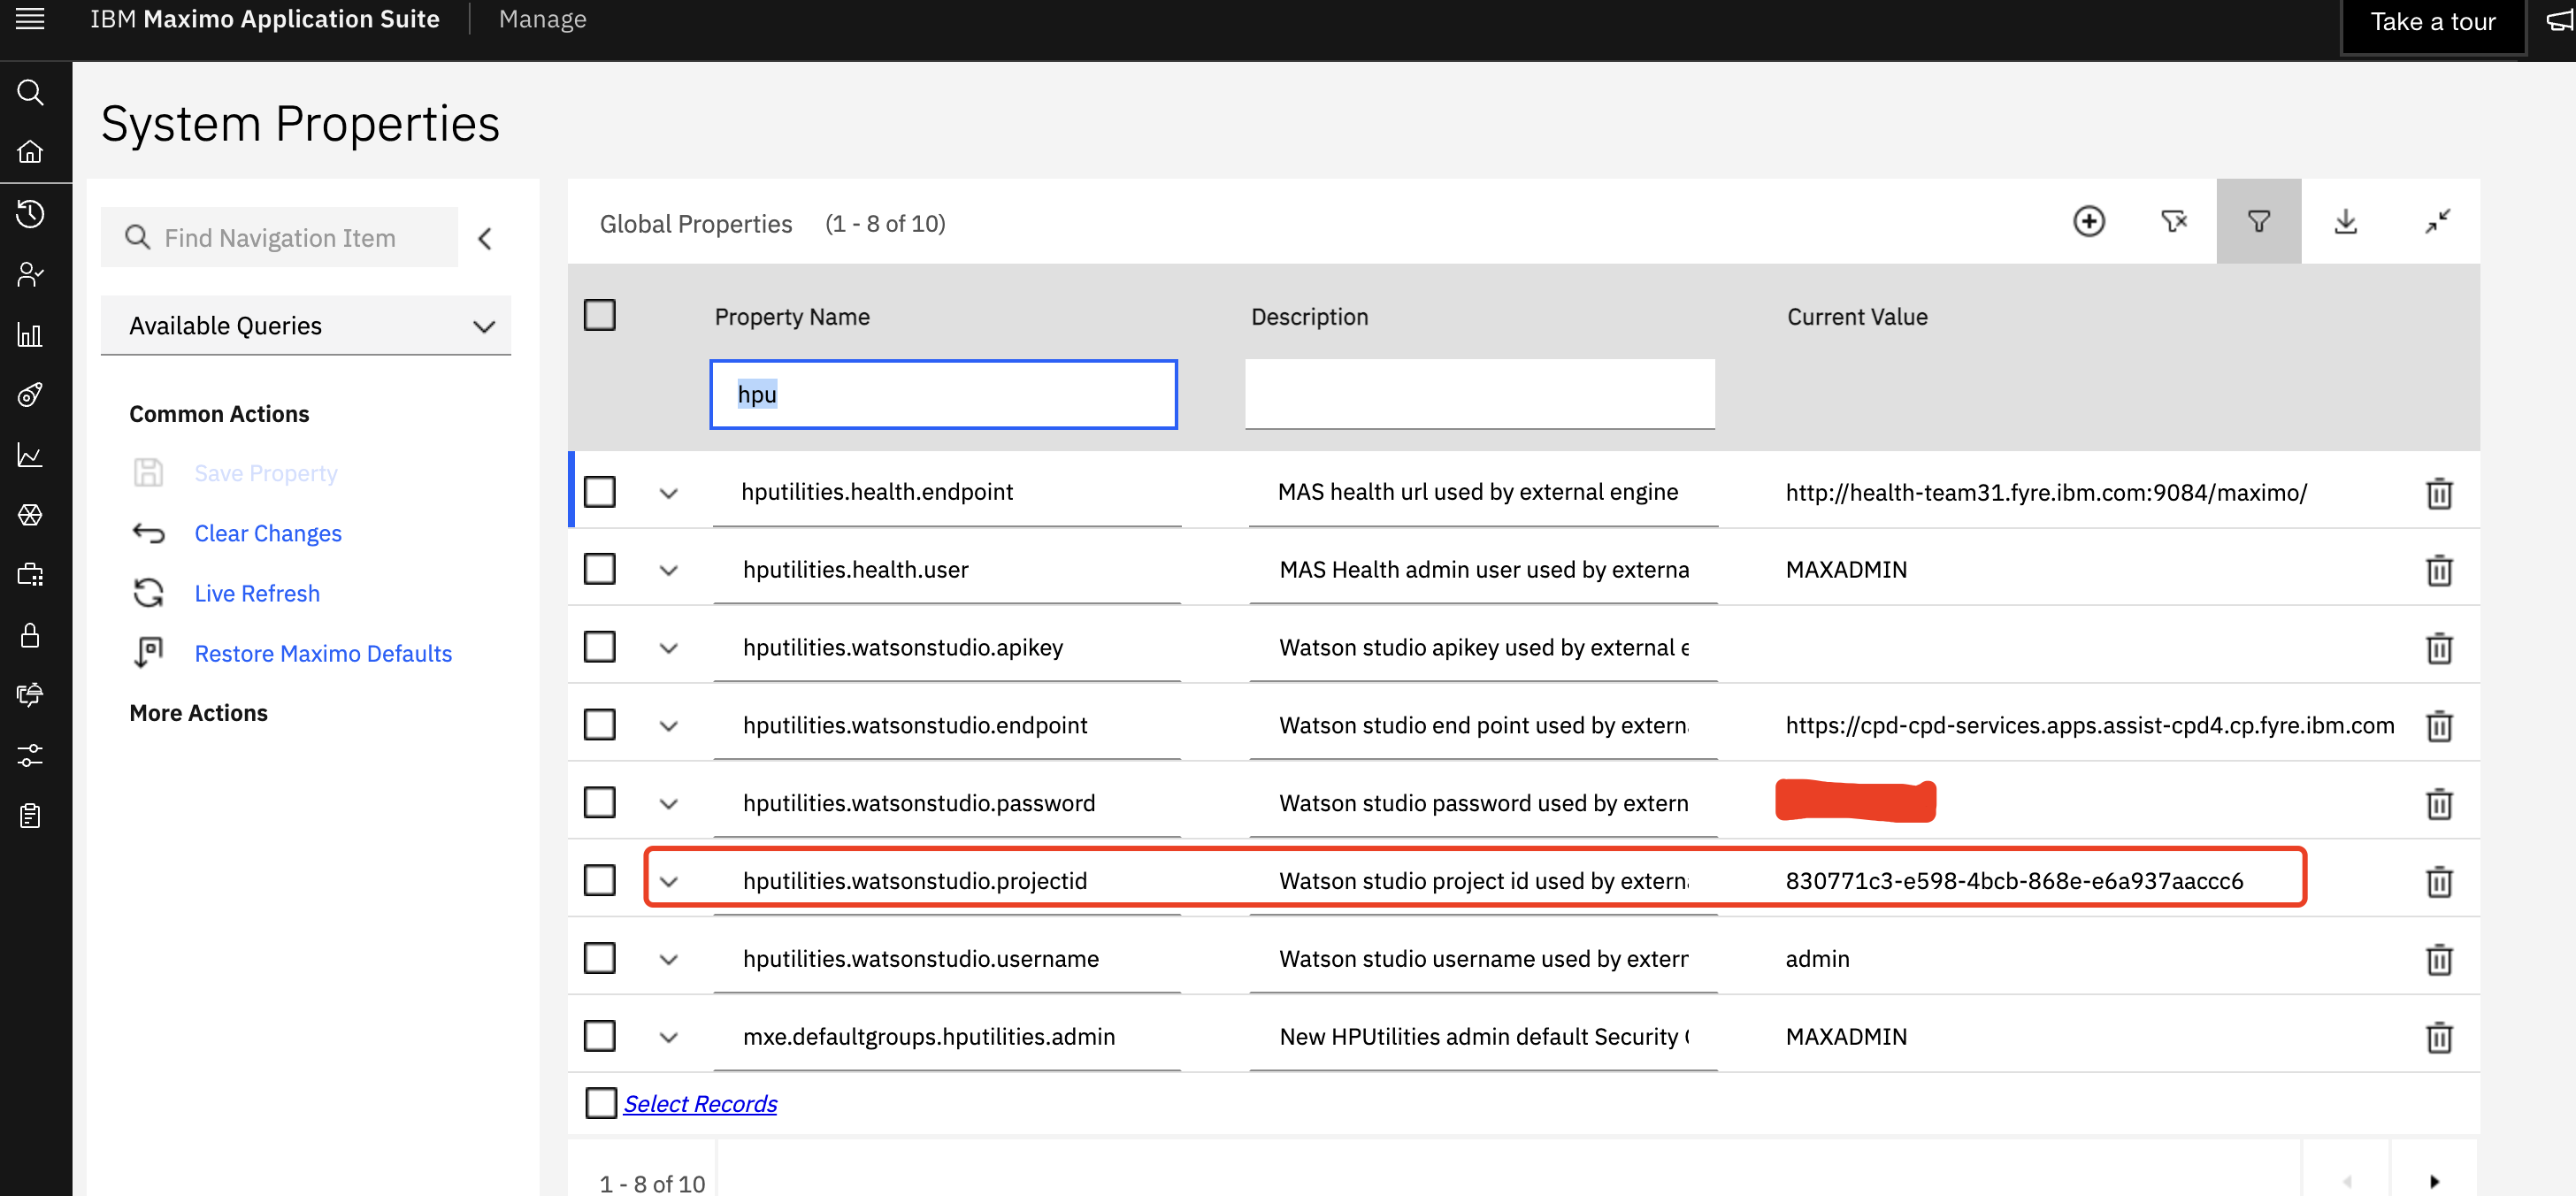The image size is (2576, 1196).
Task: Open the padlock security icon in sidebar
Action: (30, 635)
